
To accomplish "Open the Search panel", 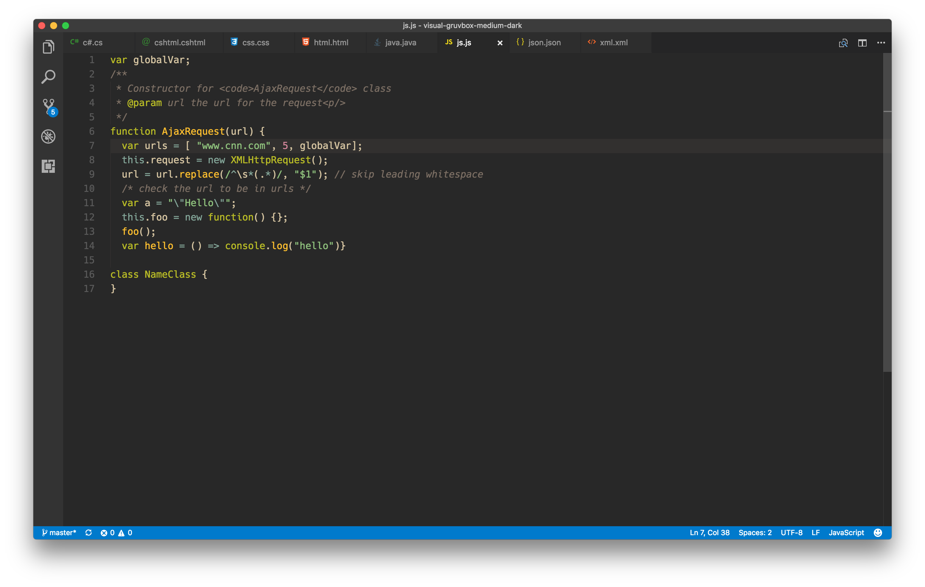I will coord(48,77).
